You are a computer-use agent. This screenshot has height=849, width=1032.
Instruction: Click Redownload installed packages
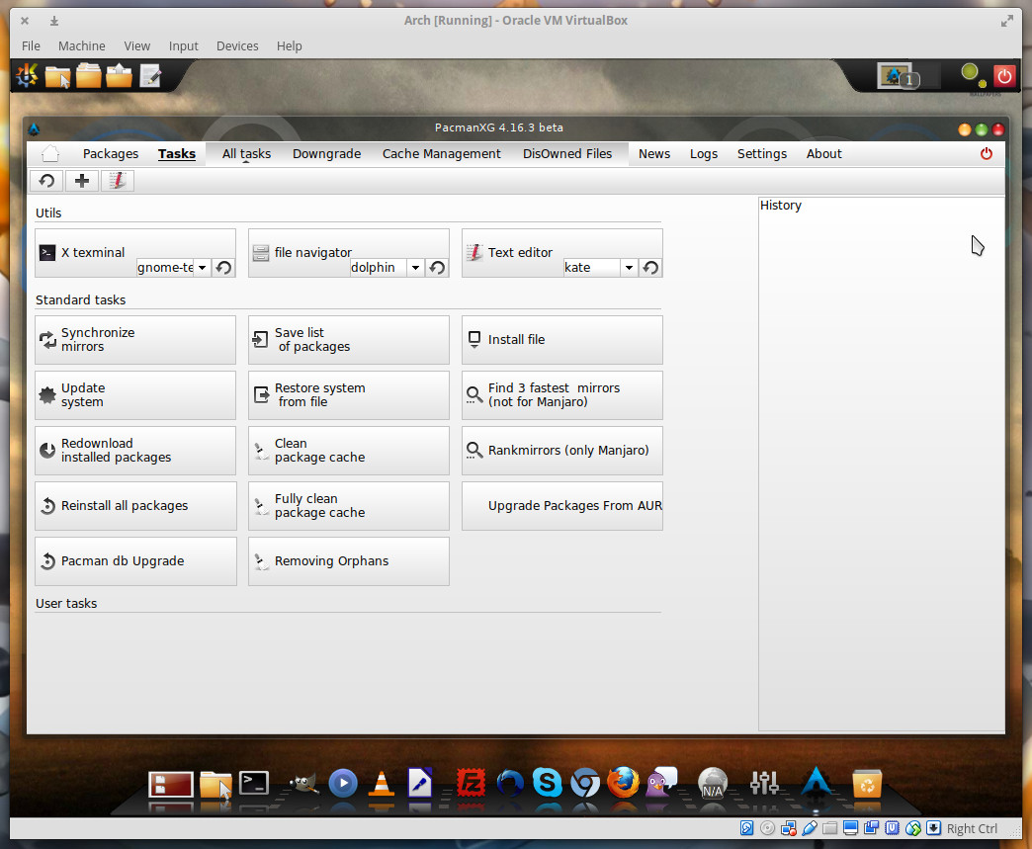[x=134, y=450]
